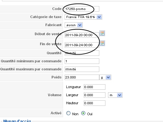Open calendar picker for Début de vente
This screenshot has height=122, width=163.
[102, 33]
